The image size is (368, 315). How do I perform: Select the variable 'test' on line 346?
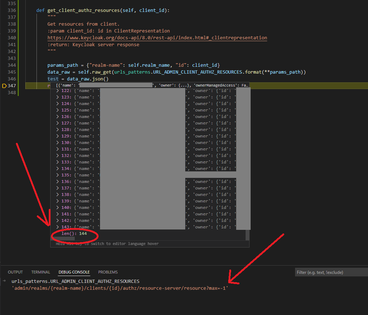(53, 78)
